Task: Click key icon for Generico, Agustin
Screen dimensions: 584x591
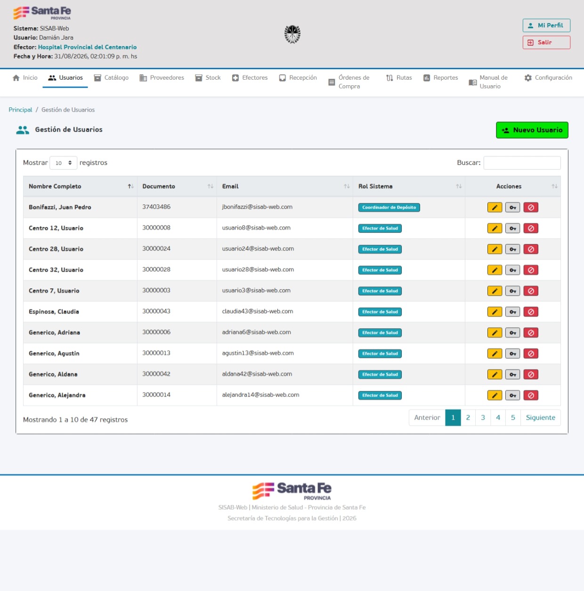Action: coord(512,354)
